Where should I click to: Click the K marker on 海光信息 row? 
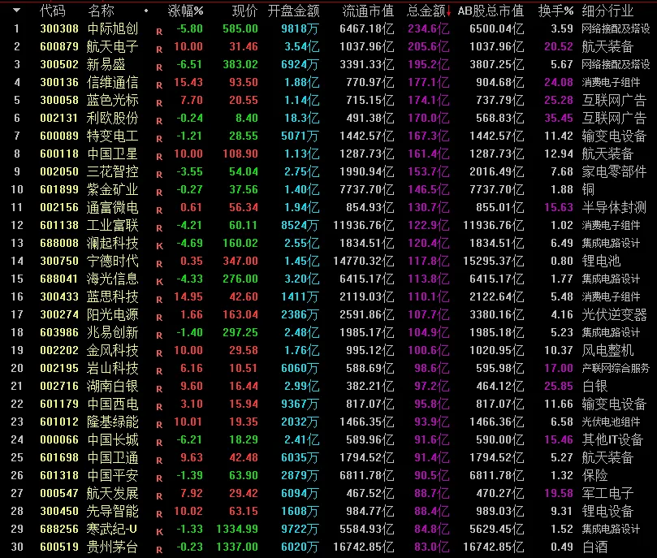pos(159,282)
